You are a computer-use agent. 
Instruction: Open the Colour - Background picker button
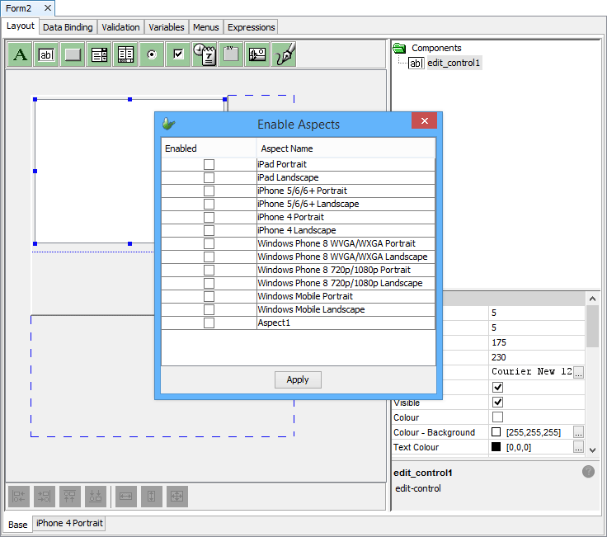tap(579, 432)
